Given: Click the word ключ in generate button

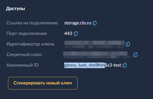Looking at the screenshot, I should tap(66, 83).
